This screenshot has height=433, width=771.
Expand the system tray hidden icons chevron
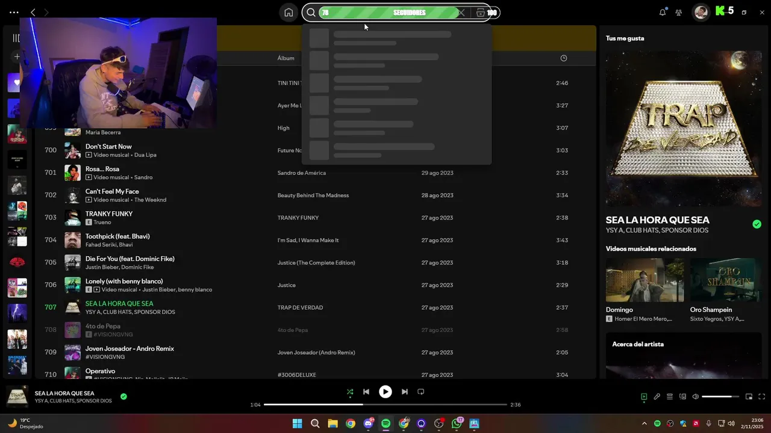pos(644,423)
